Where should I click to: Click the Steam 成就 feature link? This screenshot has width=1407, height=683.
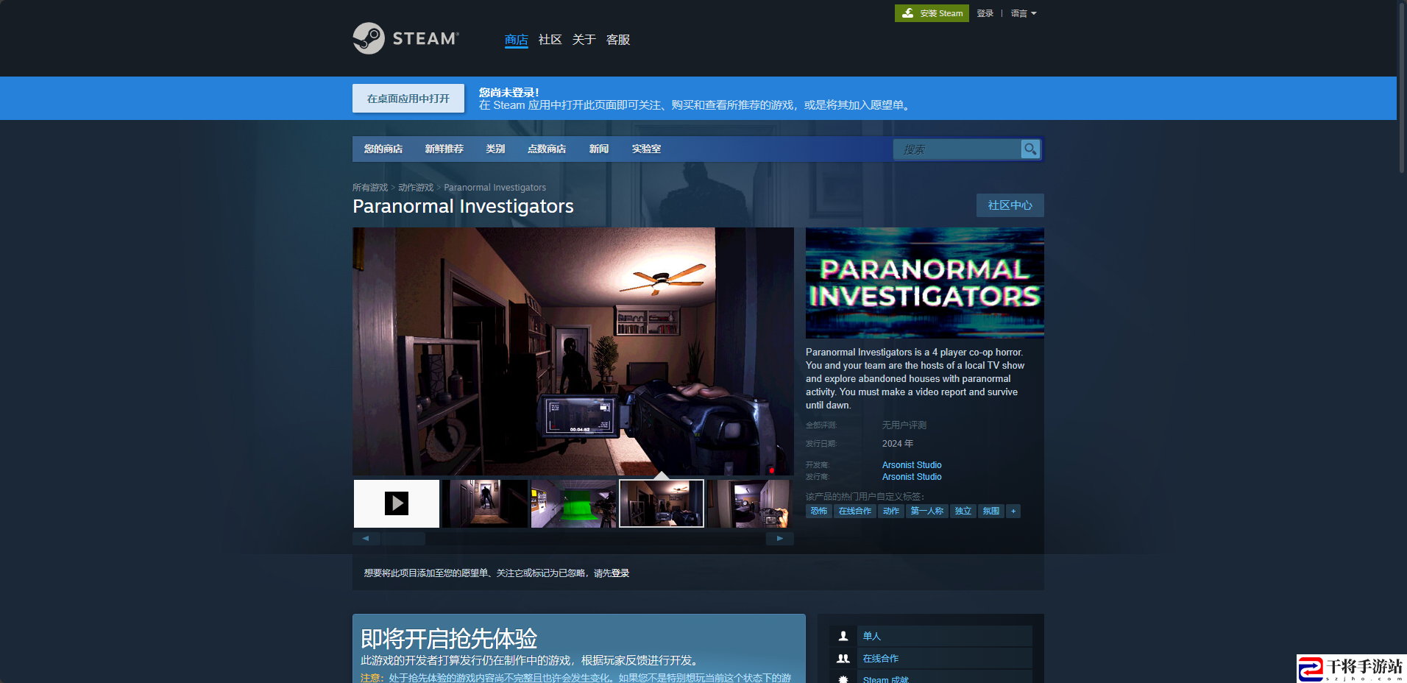point(886,679)
